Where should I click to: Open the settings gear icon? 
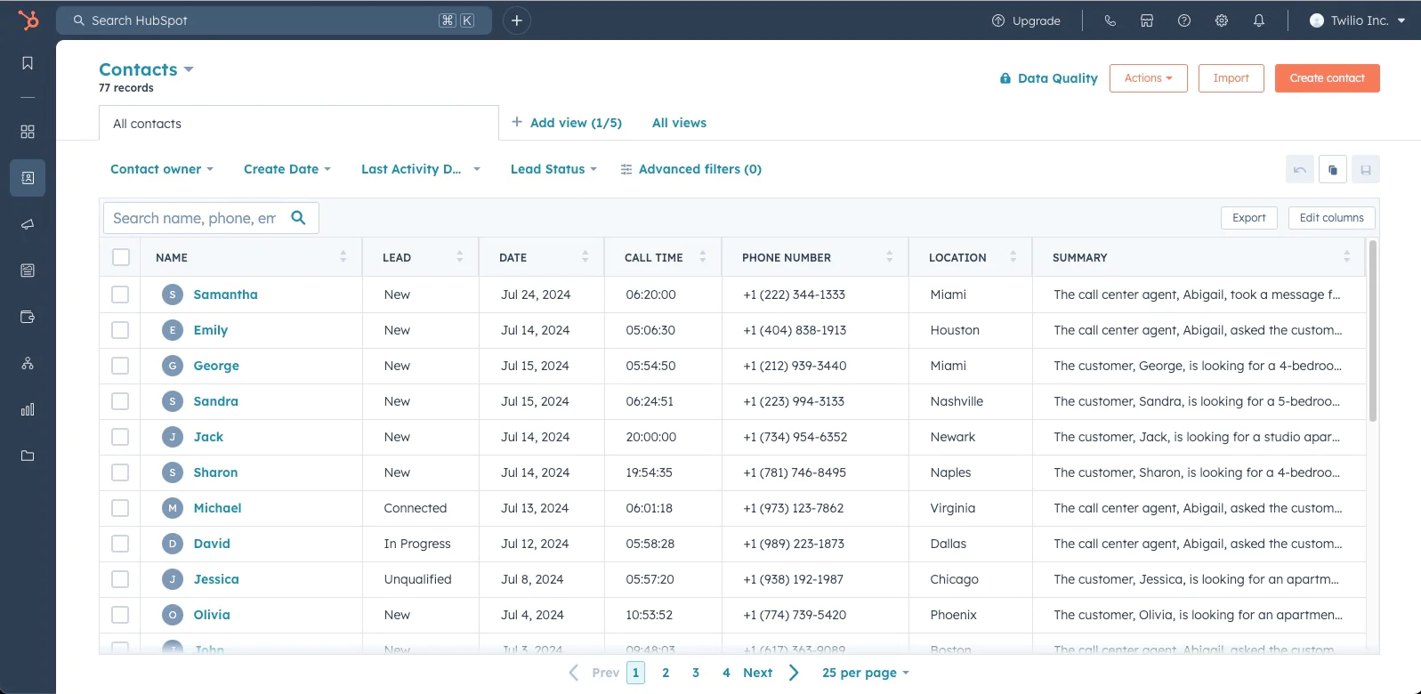1221,20
